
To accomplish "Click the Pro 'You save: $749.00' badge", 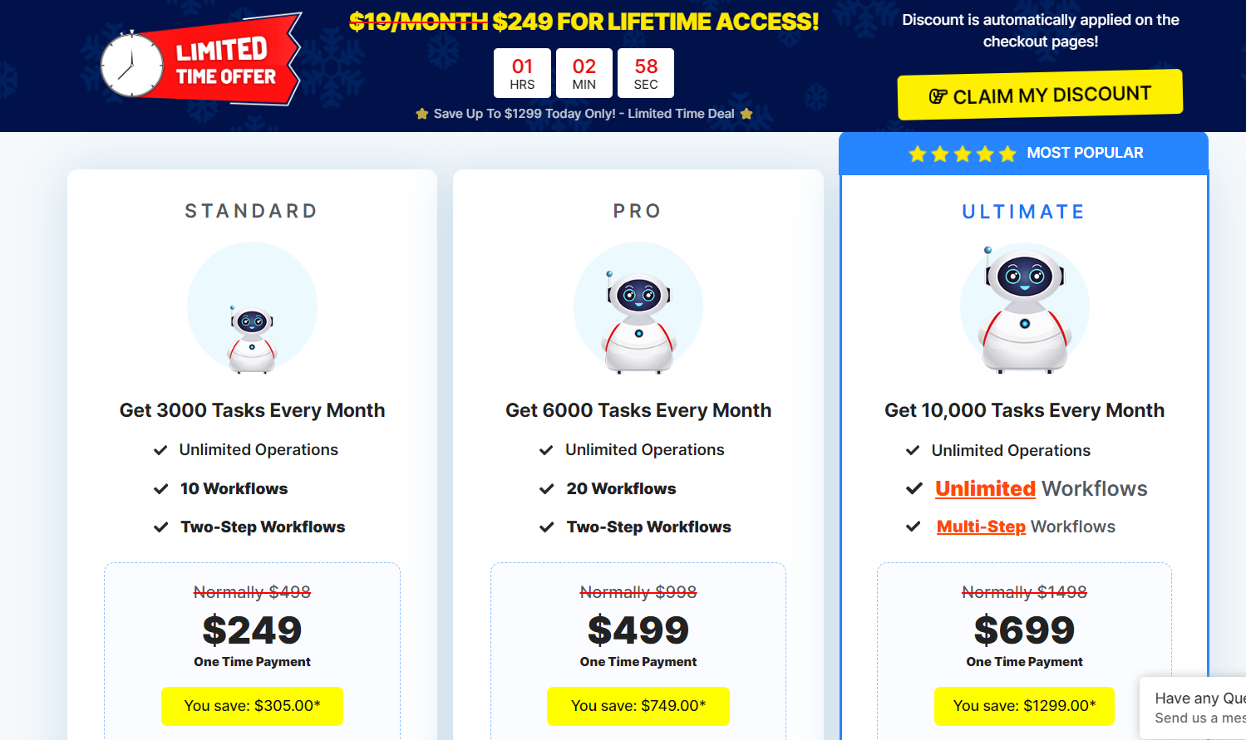I will [638, 706].
